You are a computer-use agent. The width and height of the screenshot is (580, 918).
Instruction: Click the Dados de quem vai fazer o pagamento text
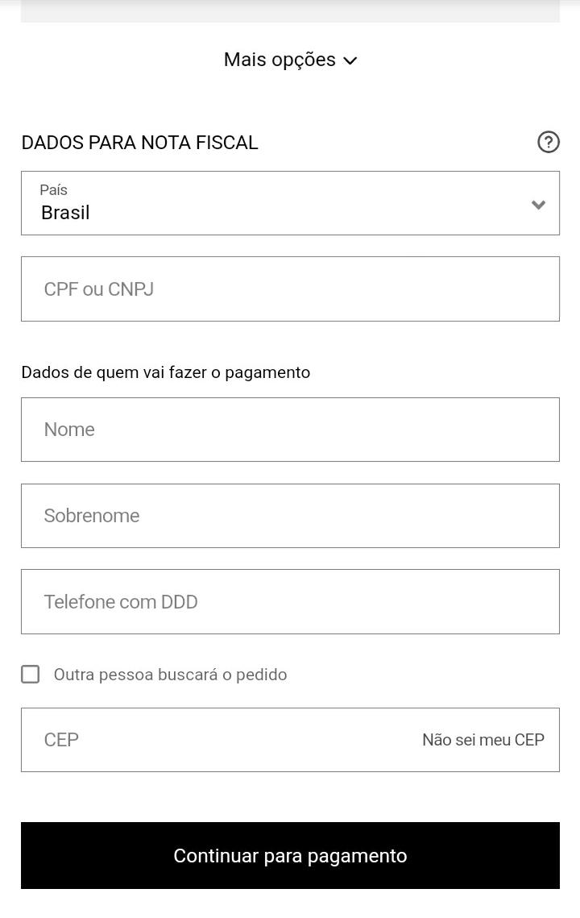pyautogui.click(x=165, y=372)
